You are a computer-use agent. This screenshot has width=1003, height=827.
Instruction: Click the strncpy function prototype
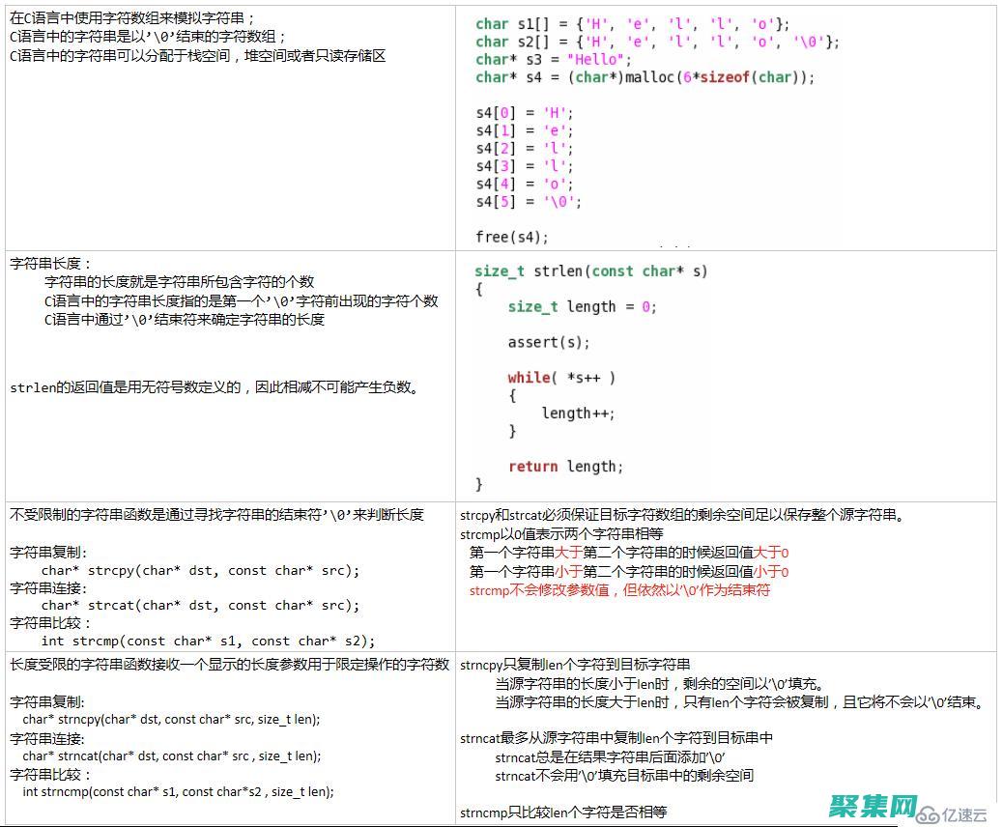click(x=171, y=720)
